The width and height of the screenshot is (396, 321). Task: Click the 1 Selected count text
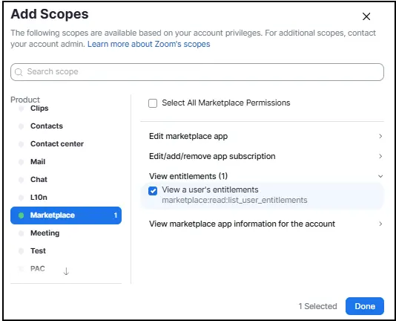click(317, 306)
